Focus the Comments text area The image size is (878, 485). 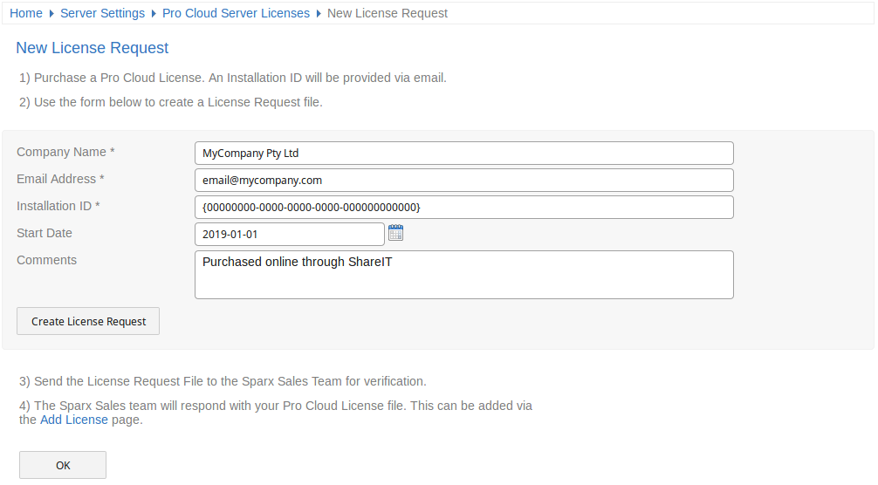coord(463,275)
